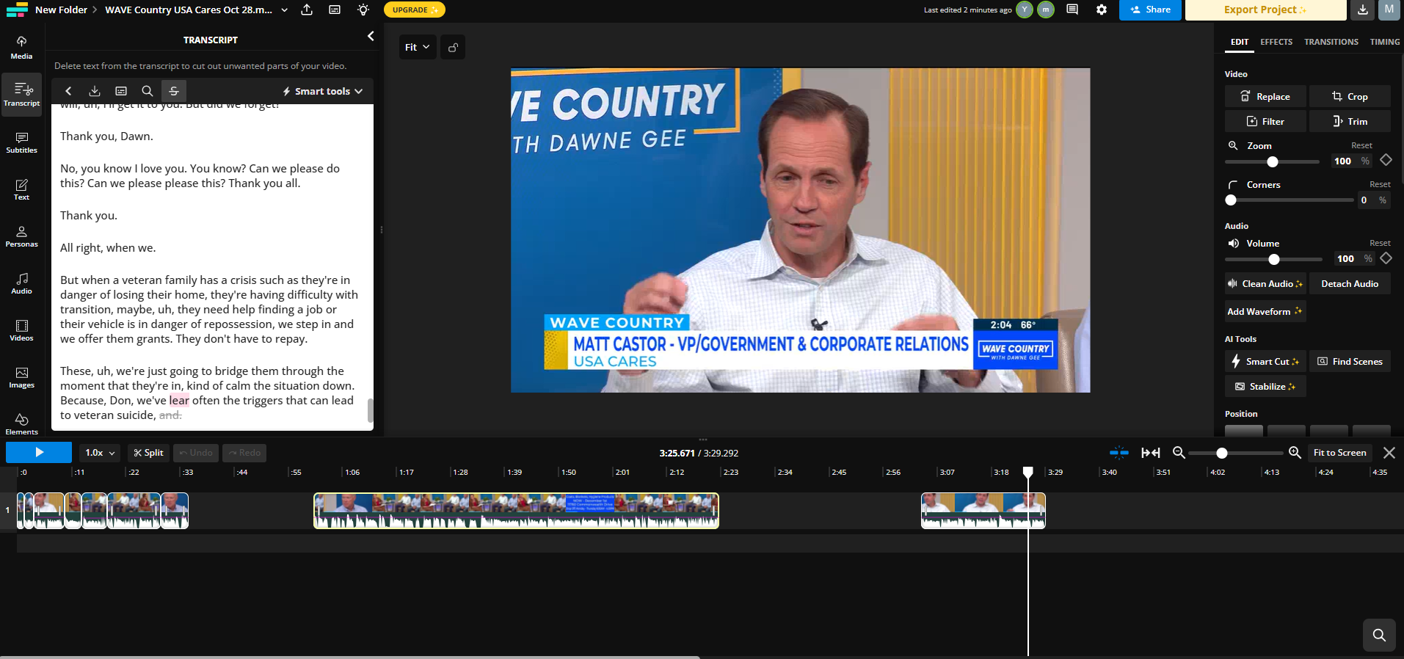Open the 1.0x playback speed dropdown
The image size is (1404, 659).
tap(100, 453)
